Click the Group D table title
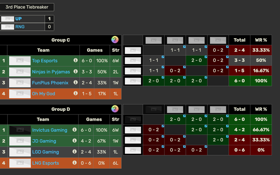 (61, 109)
